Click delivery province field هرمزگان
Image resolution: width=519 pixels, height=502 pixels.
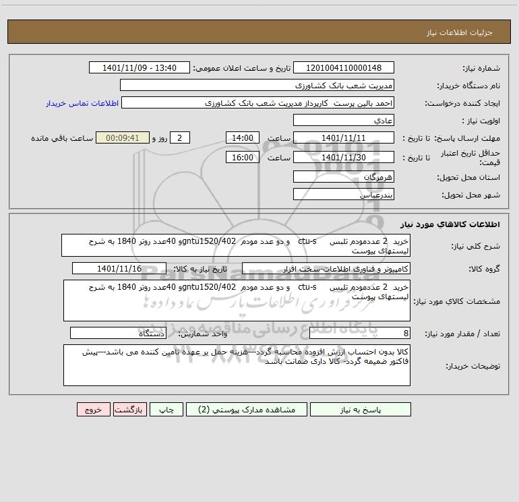pyautogui.click(x=344, y=177)
